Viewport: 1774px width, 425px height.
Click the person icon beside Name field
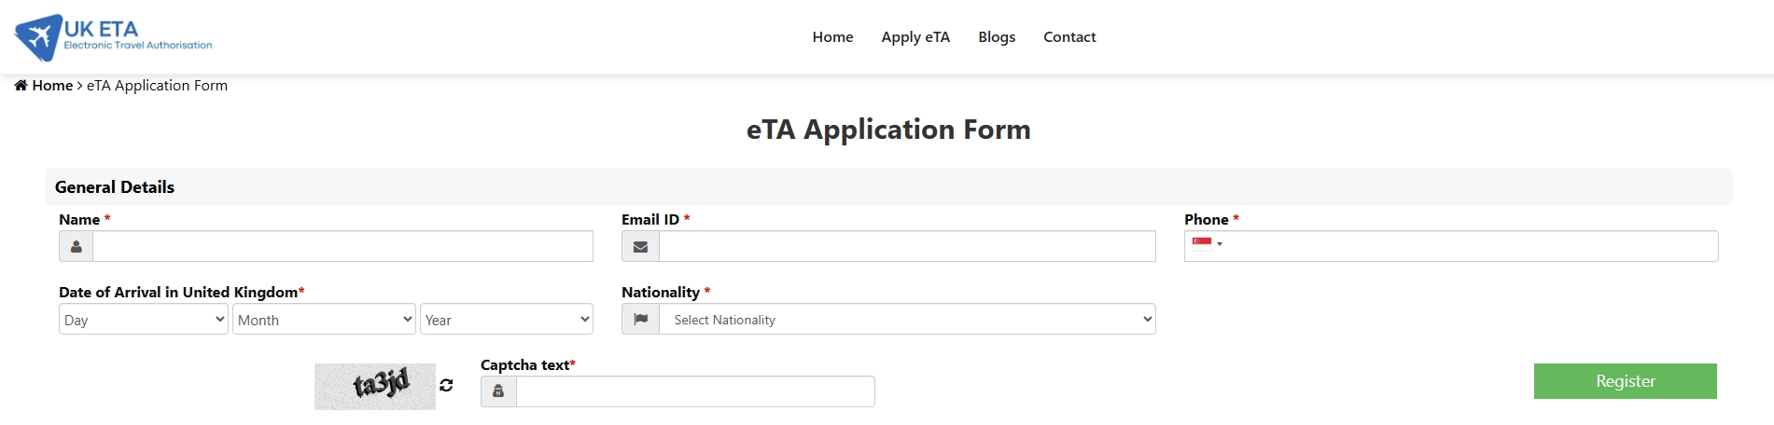77,247
